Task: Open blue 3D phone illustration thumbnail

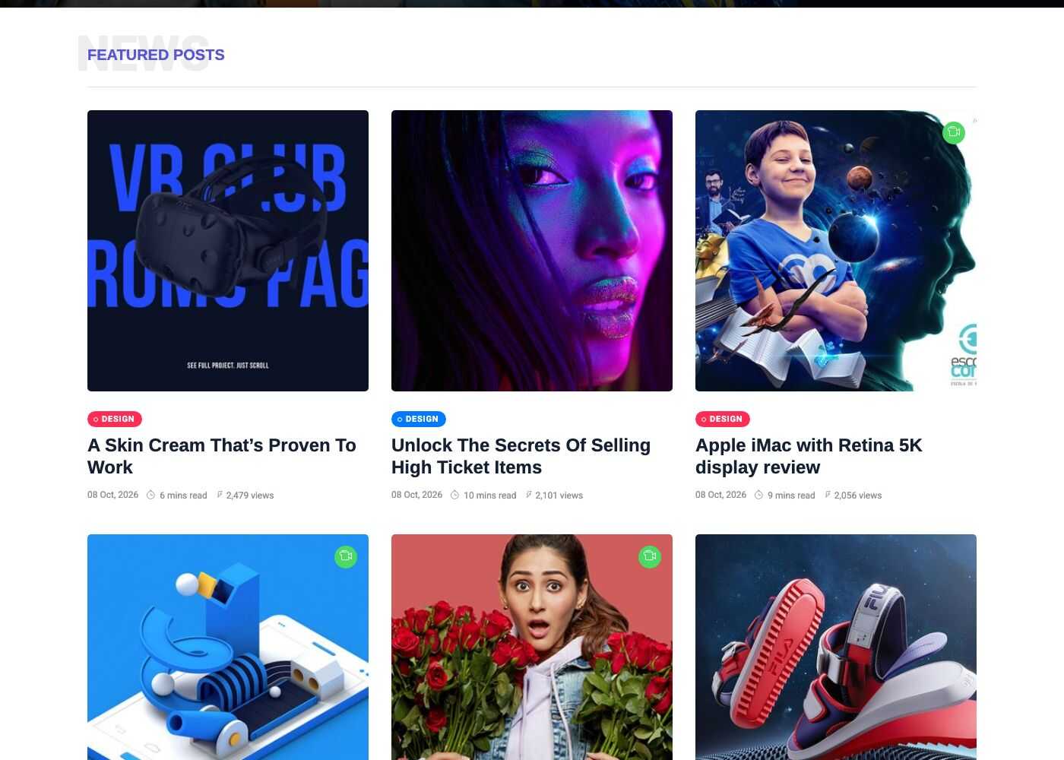Action: pyautogui.click(x=228, y=647)
